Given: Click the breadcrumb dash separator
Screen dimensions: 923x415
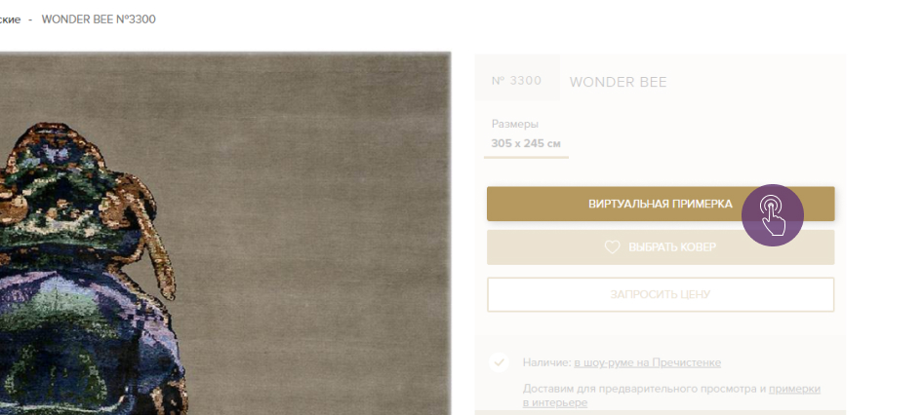Looking at the screenshot, I should click(x=30, y=19).
